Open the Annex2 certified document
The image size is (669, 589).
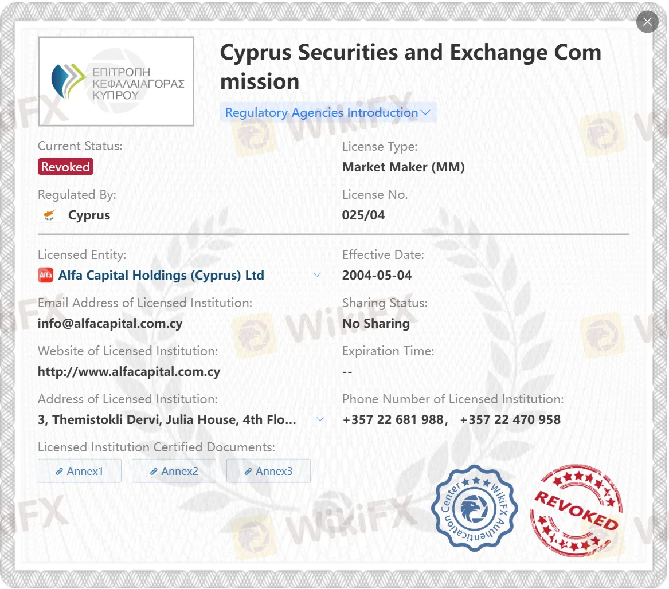[174, 471]
